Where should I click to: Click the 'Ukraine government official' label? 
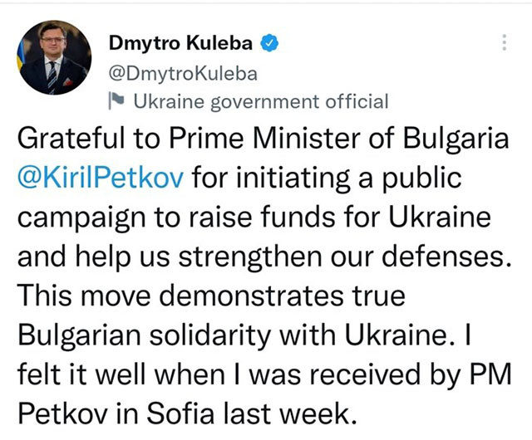click(x=260, y=101)
